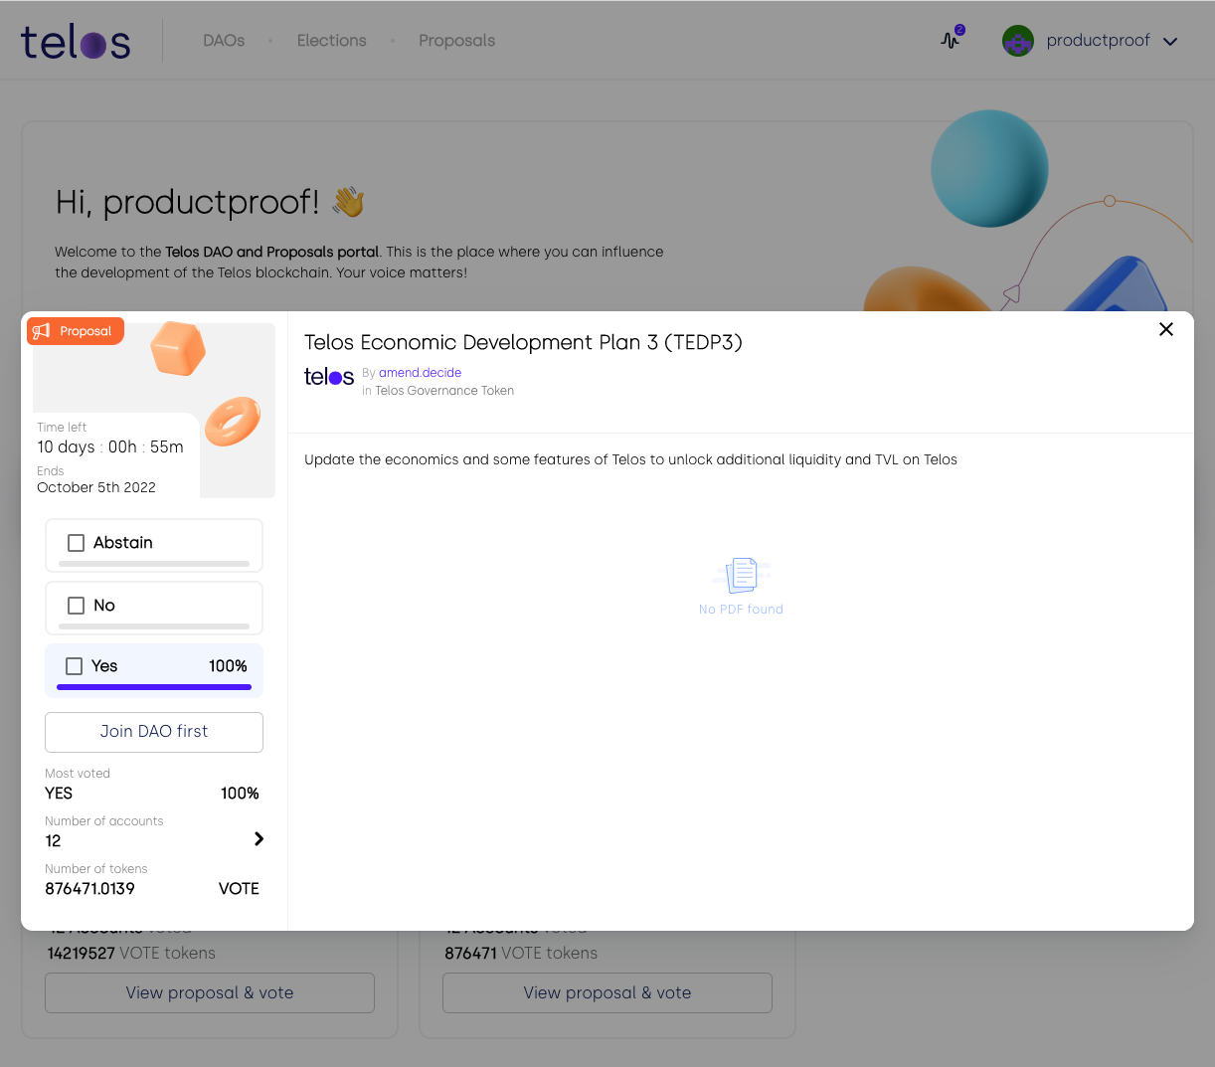Click the Abstain vote progress bar
The width and height of the screenshot is (1215, 1067).
point(154,564)
